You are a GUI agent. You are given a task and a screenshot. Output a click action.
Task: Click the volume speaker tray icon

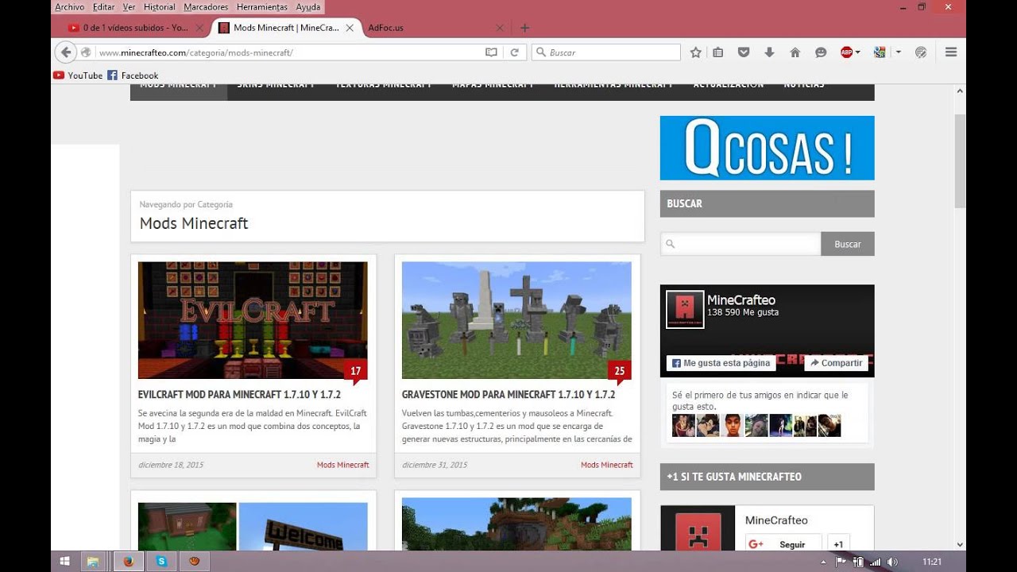(892, 562)
